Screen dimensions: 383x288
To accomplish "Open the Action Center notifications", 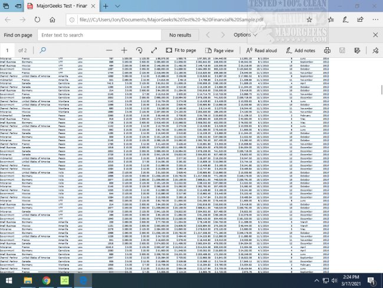I will click(371, 281).
